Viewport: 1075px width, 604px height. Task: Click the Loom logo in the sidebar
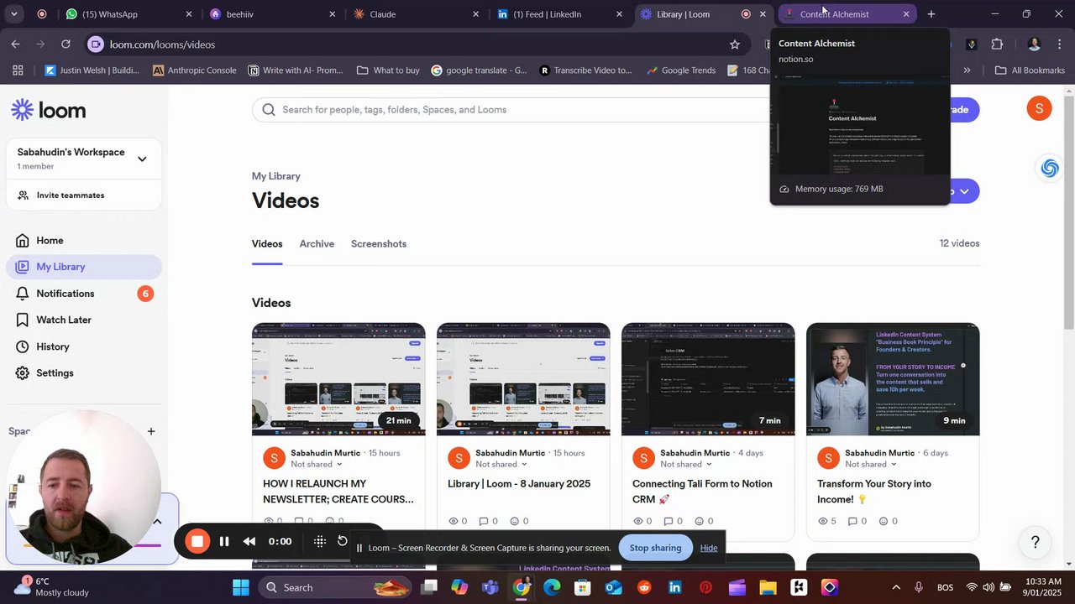(x=49, y=110)
